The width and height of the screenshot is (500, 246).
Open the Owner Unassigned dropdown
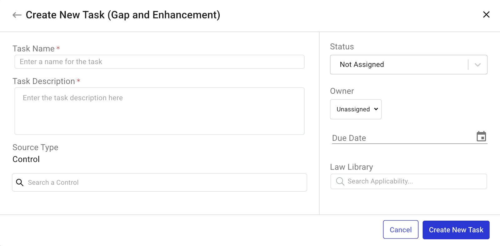[x=356, y=109]
